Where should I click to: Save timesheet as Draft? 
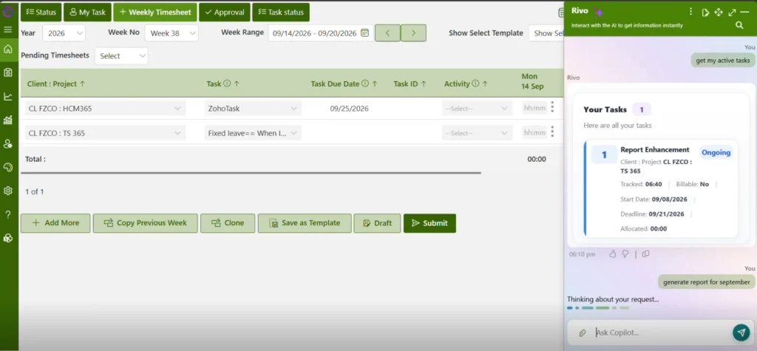click(x=377, y=223)
